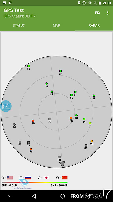Tap the SNR color gradient bar
This screenshot has height=202, width=113.
pyautogui.click(x=35, y=182)
